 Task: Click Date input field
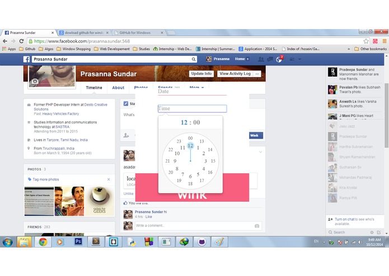(192, 91)
